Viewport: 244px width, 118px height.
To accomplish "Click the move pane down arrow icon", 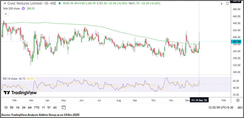I will pyautogui.click(x=221, y=3).
